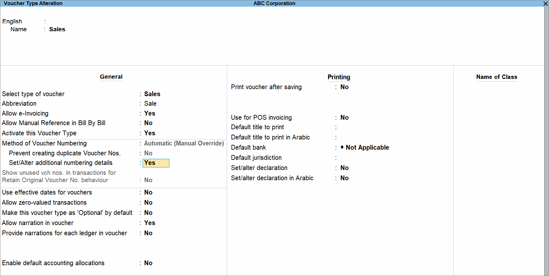The width and height of the screenshot is (549, 276).
Task: Toggle Allow Manual Reference in Bill By Bill
Action: tap(148, 123)
